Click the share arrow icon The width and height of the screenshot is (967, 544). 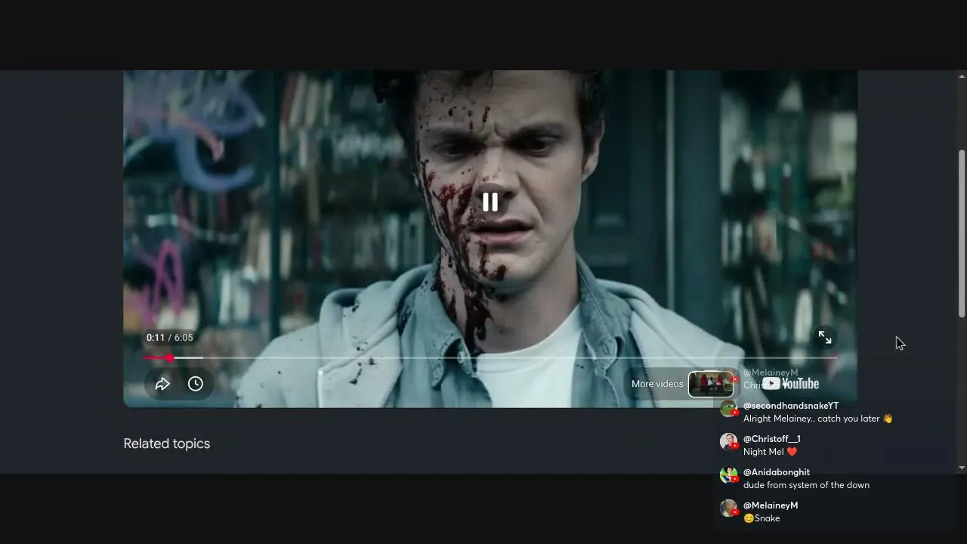pyautogui.click(x=162, y=384)
